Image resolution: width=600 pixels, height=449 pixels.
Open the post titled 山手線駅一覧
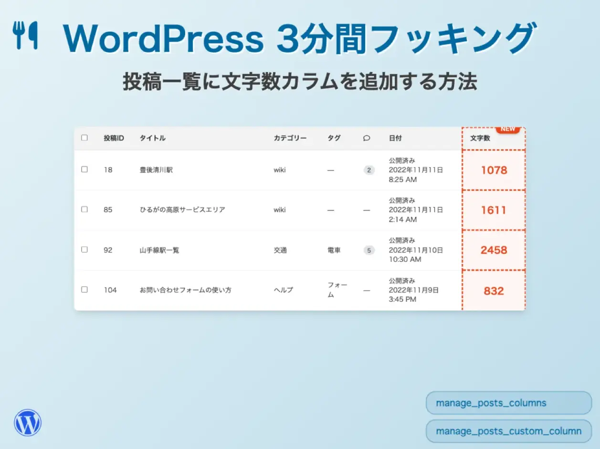tap(159, 250)
